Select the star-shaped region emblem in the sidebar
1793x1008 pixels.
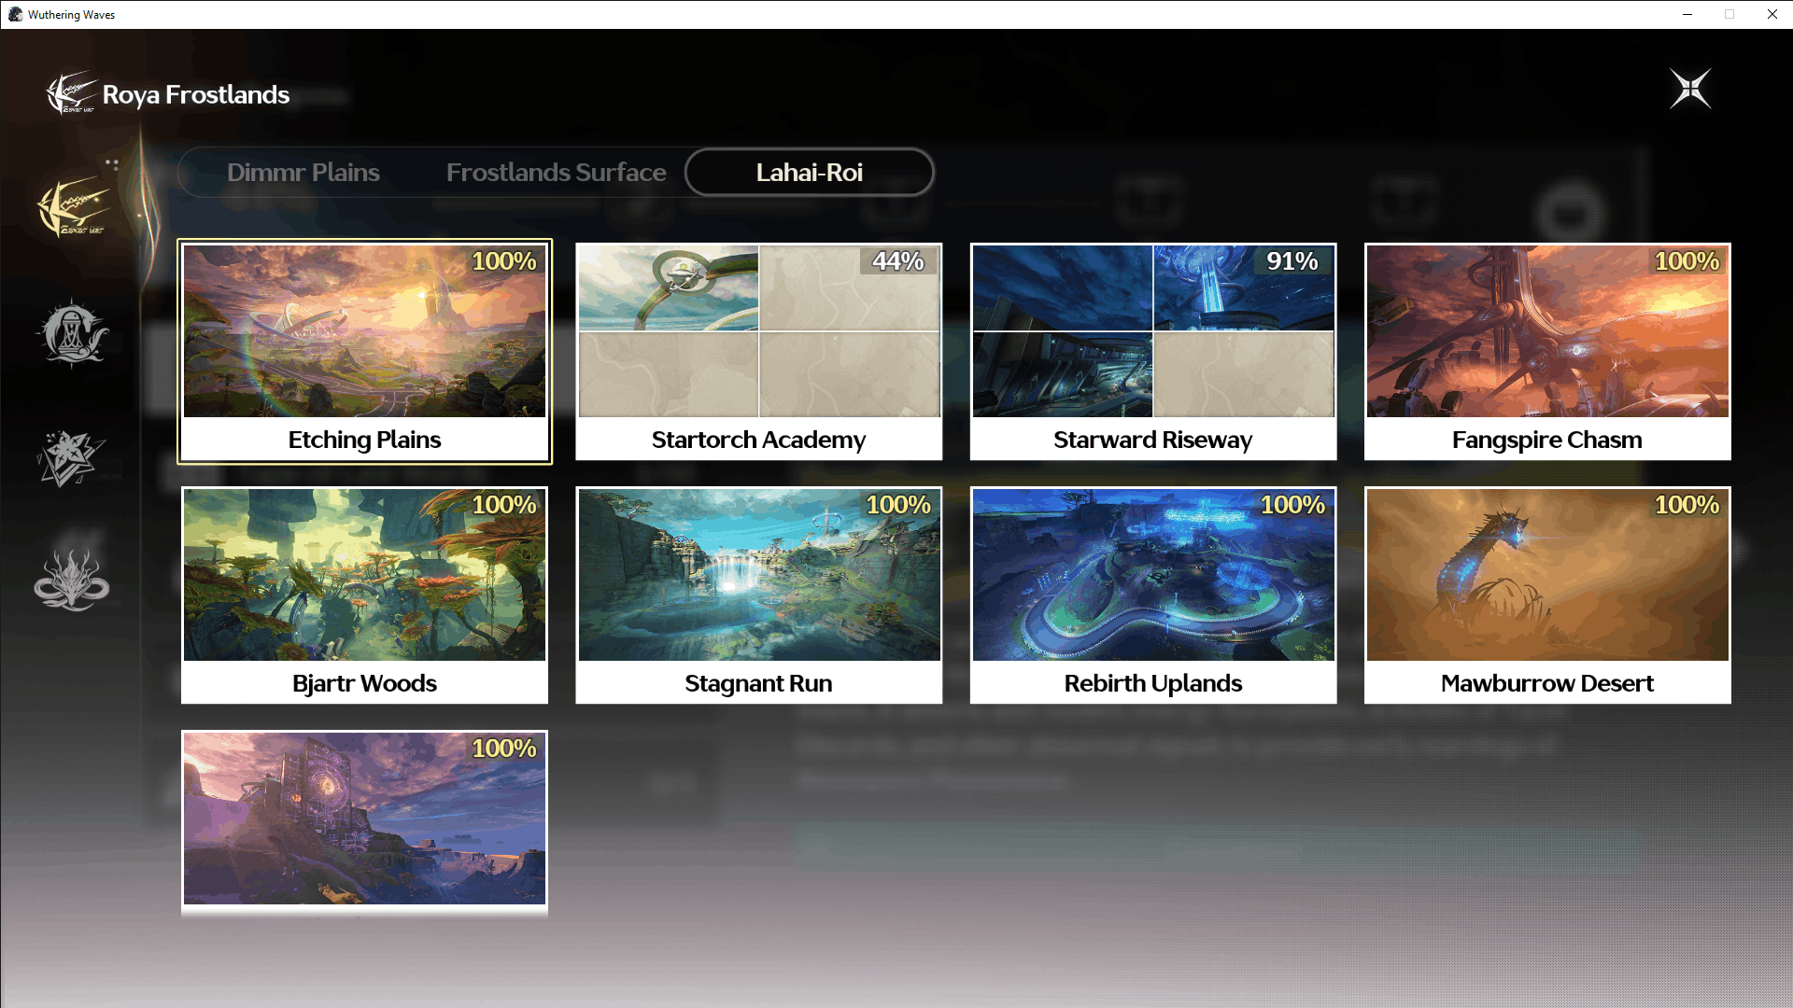(x=71, y=457)
